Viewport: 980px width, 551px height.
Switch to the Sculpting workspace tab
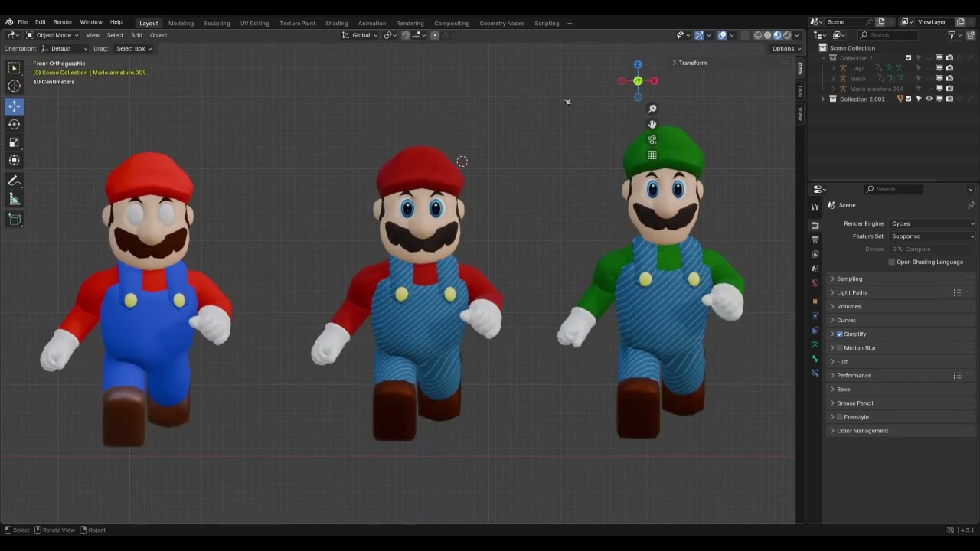[217, 23]
